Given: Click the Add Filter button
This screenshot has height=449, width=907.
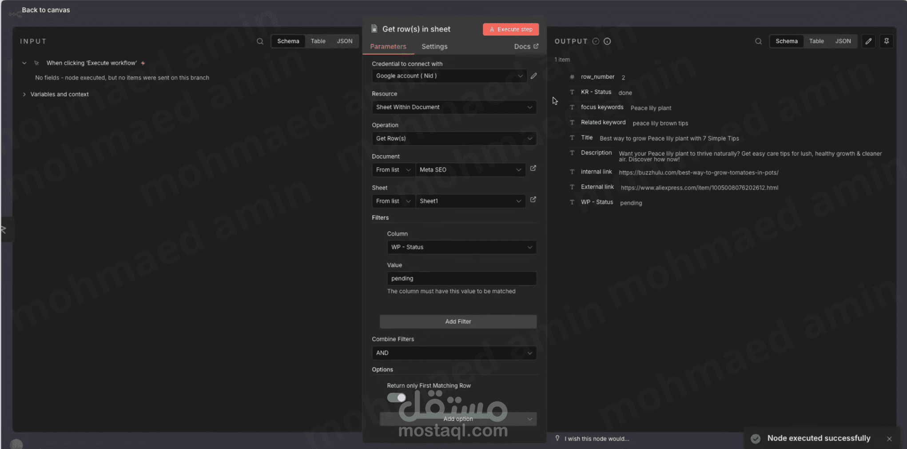Looking at the screenshot, I should coord(458,321).
